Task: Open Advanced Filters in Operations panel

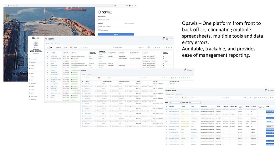Action: (118, 47)
